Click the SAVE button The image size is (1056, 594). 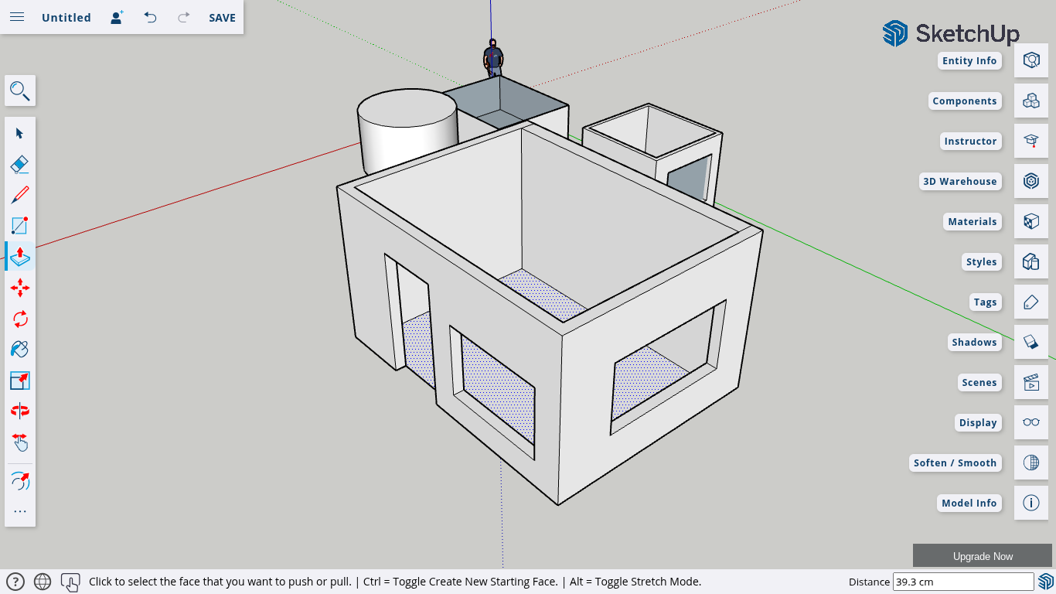click(x=222, y=18)
